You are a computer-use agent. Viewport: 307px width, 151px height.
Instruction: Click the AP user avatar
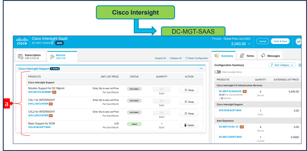(298, 42)
